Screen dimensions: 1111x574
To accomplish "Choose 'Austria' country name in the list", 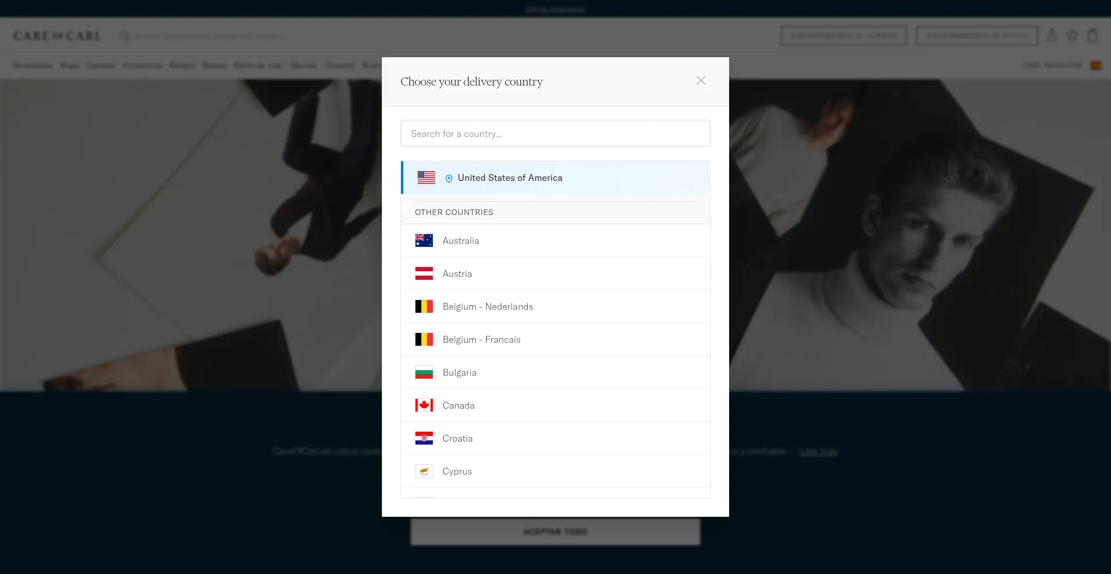I will click(457, 274).
